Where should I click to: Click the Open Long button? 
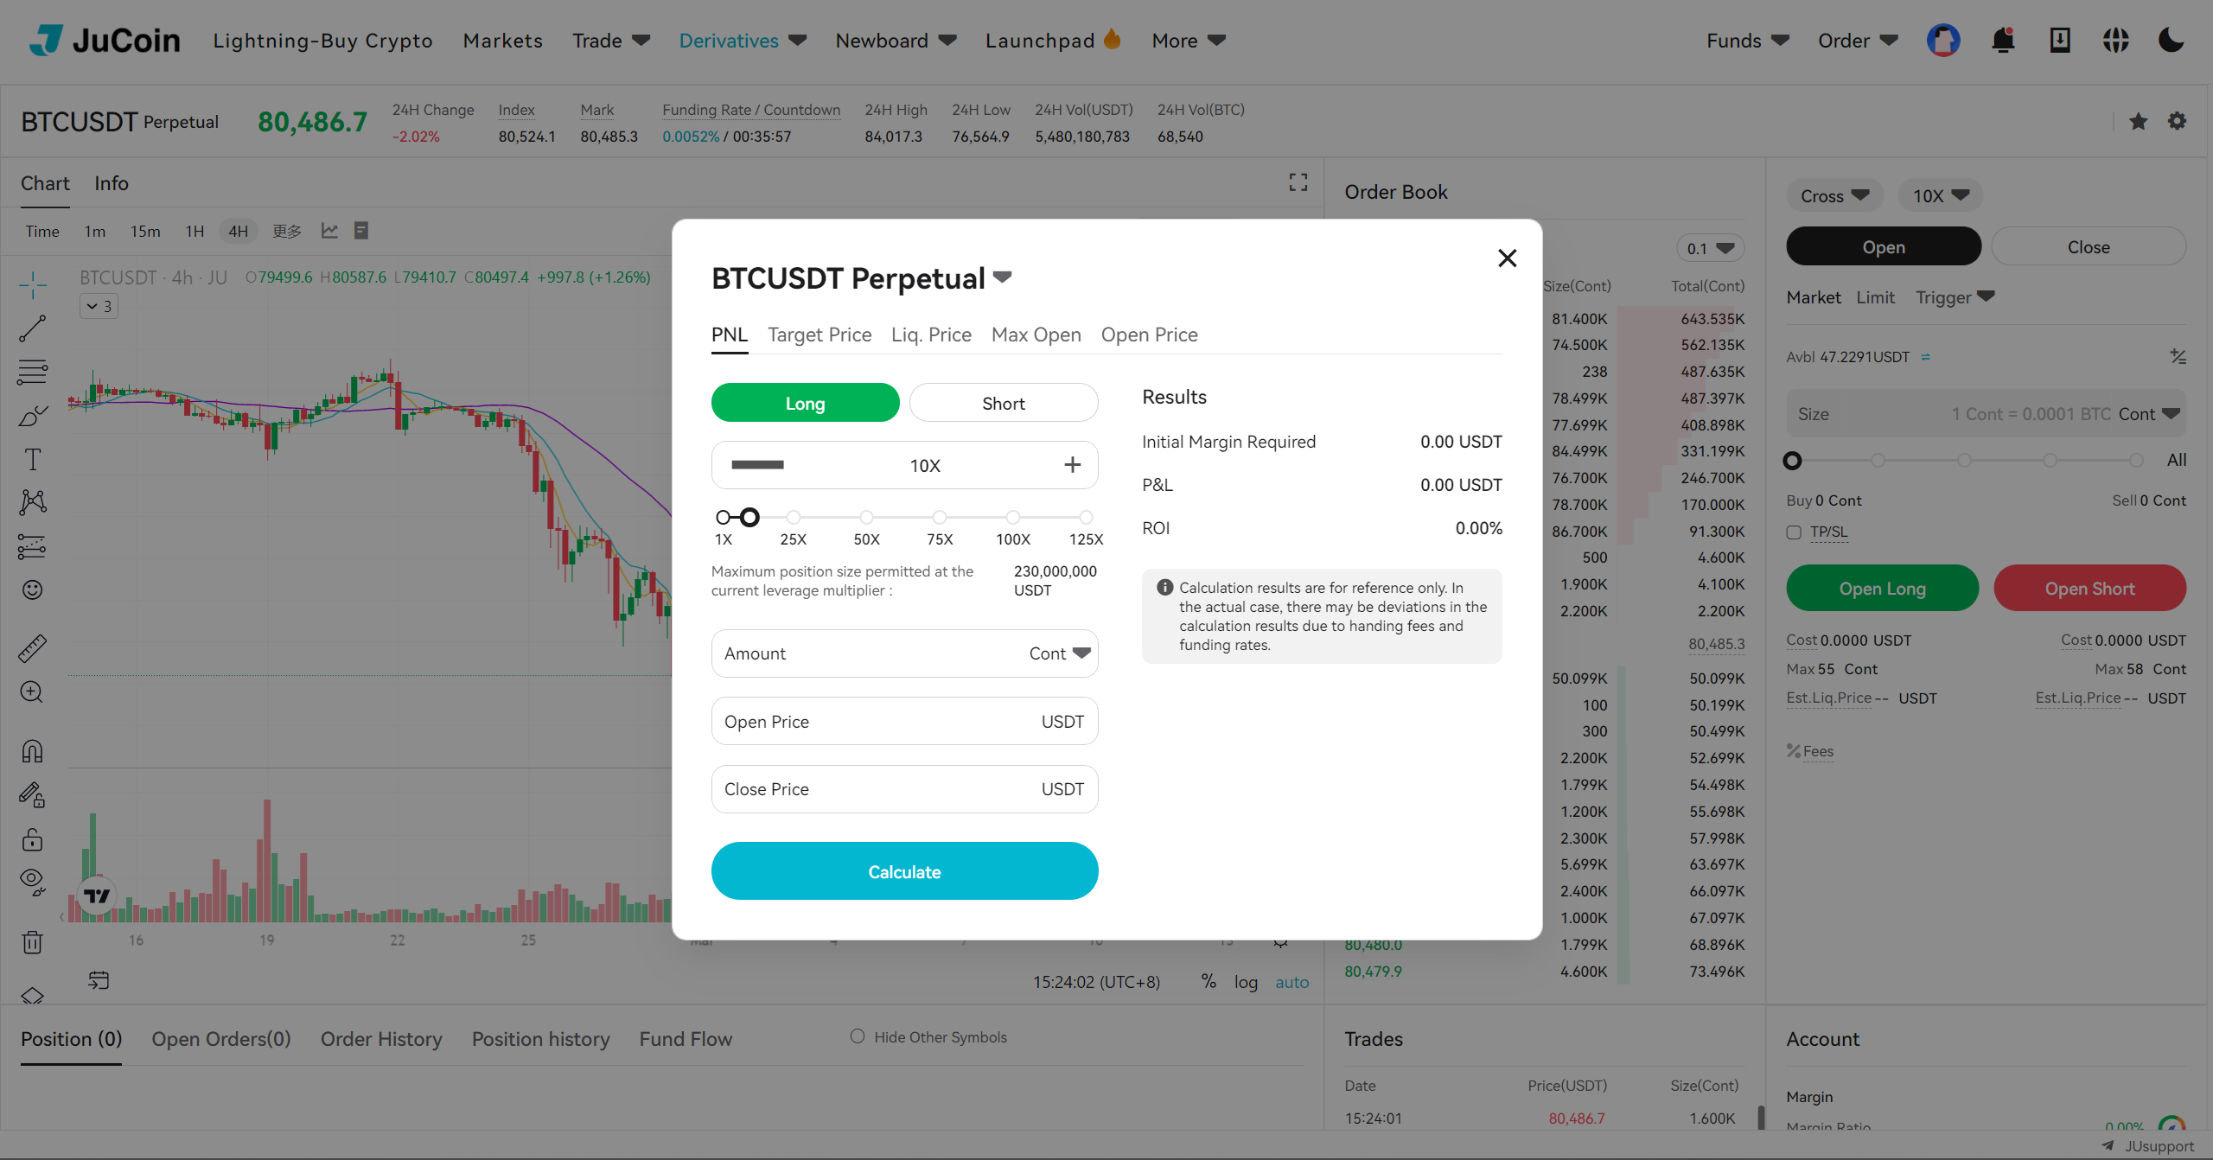pyautogui.click(x=1882, y=588)
